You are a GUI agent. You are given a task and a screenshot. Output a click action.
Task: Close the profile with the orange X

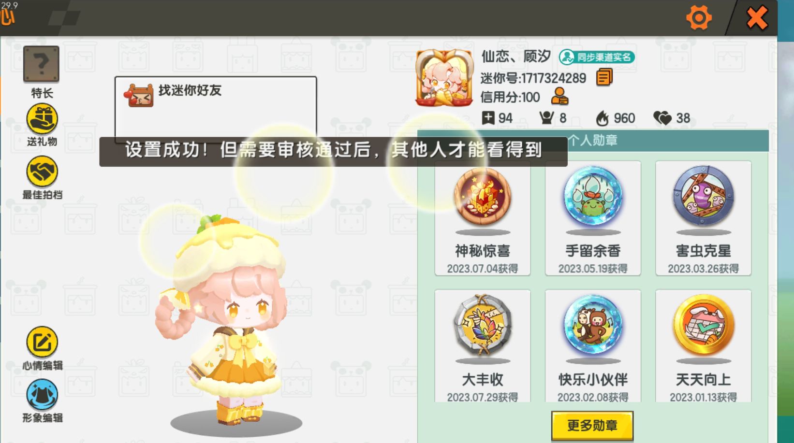(757, 18)
